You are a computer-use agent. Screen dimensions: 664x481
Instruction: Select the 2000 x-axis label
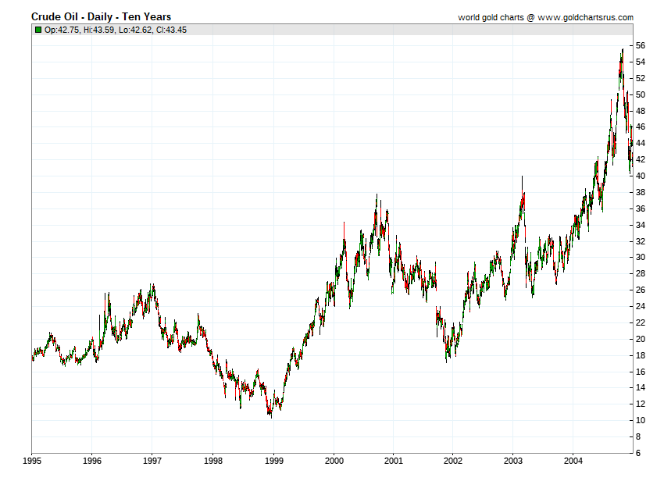tap(334, 461)
